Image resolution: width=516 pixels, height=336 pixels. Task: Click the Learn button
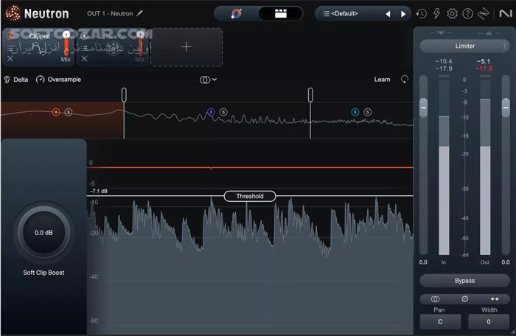pyautogui.click(x=382, y=80)
